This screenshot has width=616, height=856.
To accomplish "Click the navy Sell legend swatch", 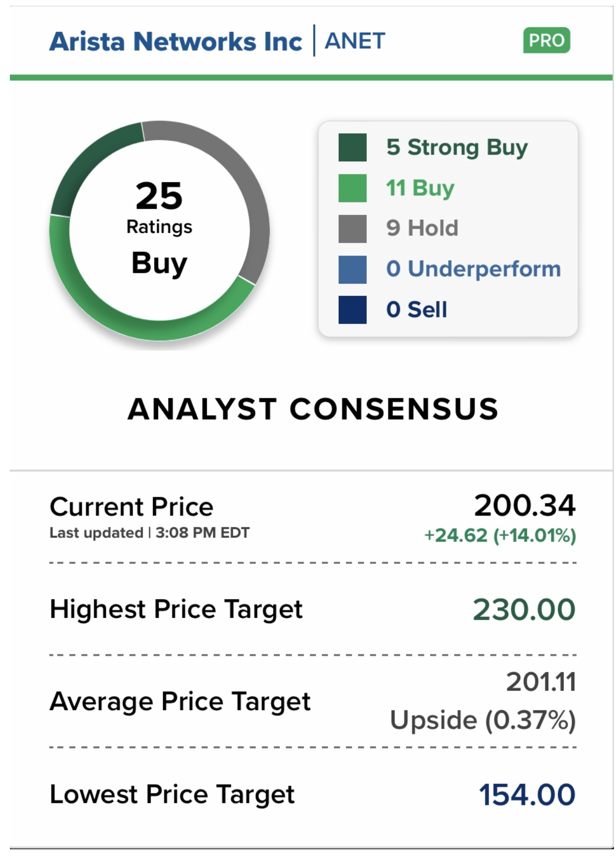I will (352, 310).
